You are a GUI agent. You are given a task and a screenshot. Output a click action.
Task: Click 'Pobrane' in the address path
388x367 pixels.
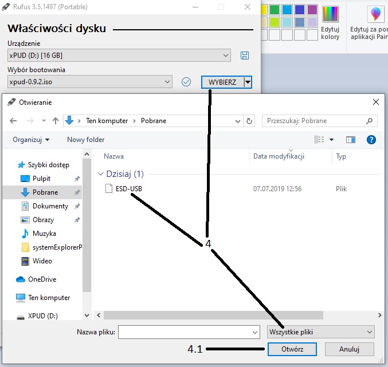154,121
